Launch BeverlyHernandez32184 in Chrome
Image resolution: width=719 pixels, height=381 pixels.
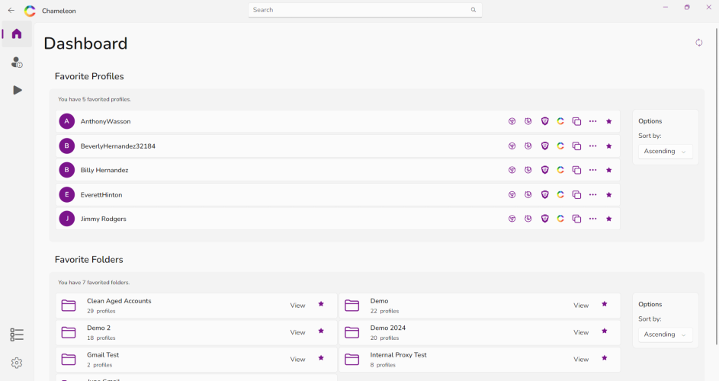pyautogui.click(x=512, y=146)
